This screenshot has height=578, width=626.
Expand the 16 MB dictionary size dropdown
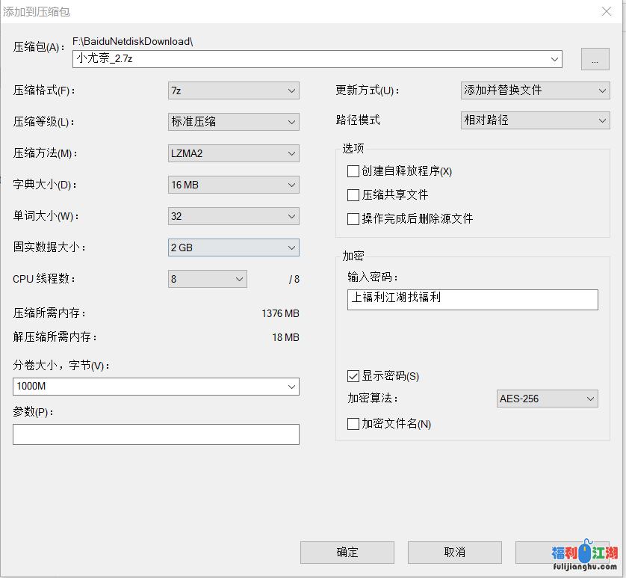233,185
